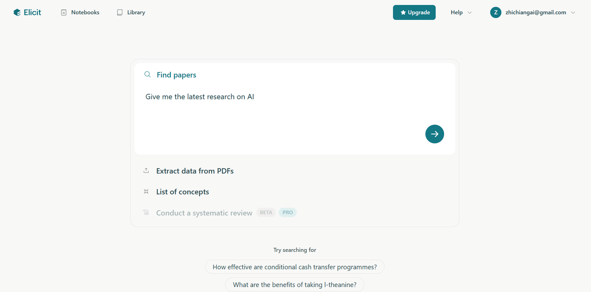Expand the Help dropdown chevron

469,12
